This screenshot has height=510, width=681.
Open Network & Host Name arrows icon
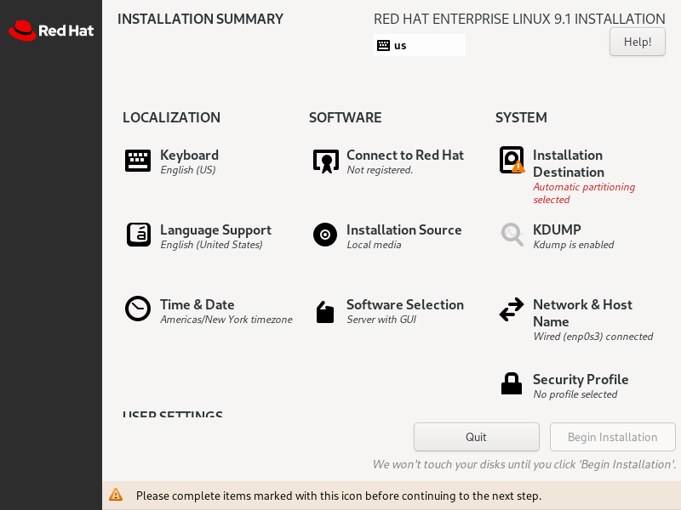click(x=512, y=309)
